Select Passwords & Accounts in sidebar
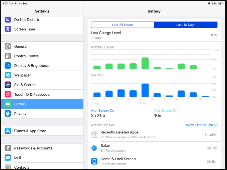Screen dimensions: 227x170 (x=33, y=148)
